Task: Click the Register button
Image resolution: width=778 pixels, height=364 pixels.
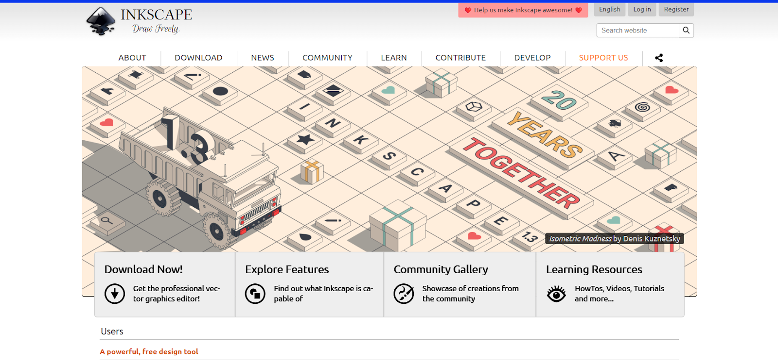Action: coord(676,9)
